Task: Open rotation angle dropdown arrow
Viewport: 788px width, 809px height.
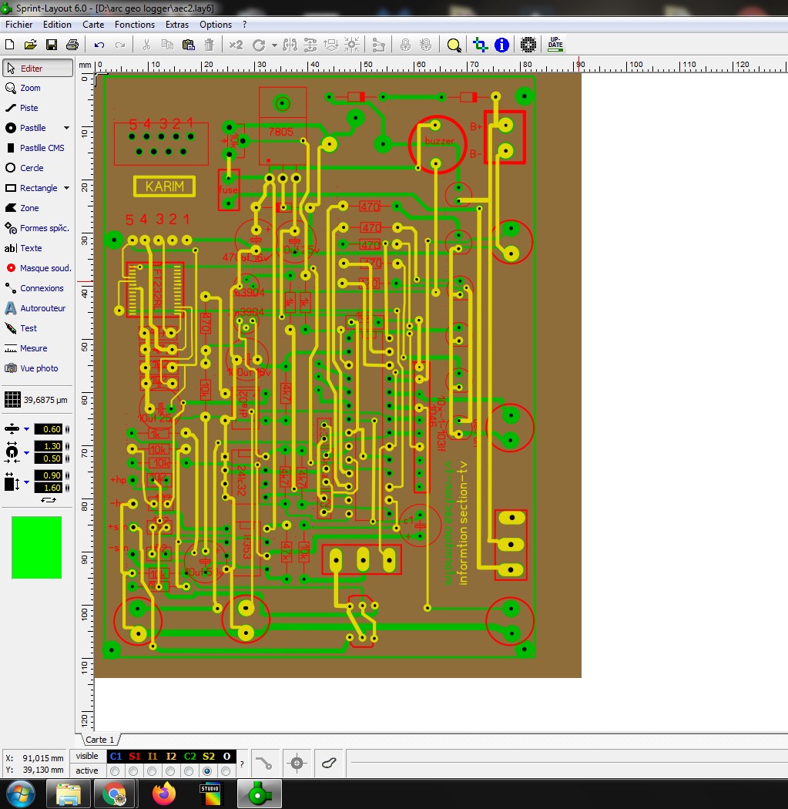Action: click(274, 45)
